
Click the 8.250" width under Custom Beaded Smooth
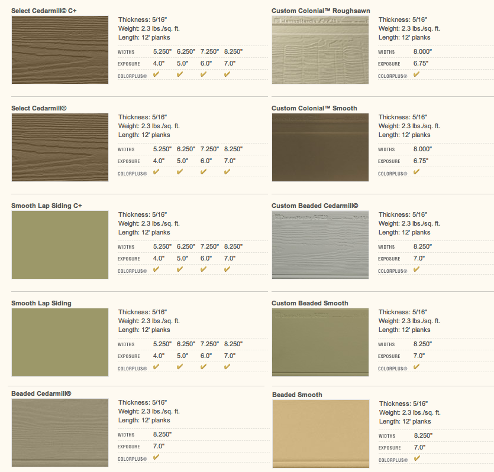pos(423,344)
